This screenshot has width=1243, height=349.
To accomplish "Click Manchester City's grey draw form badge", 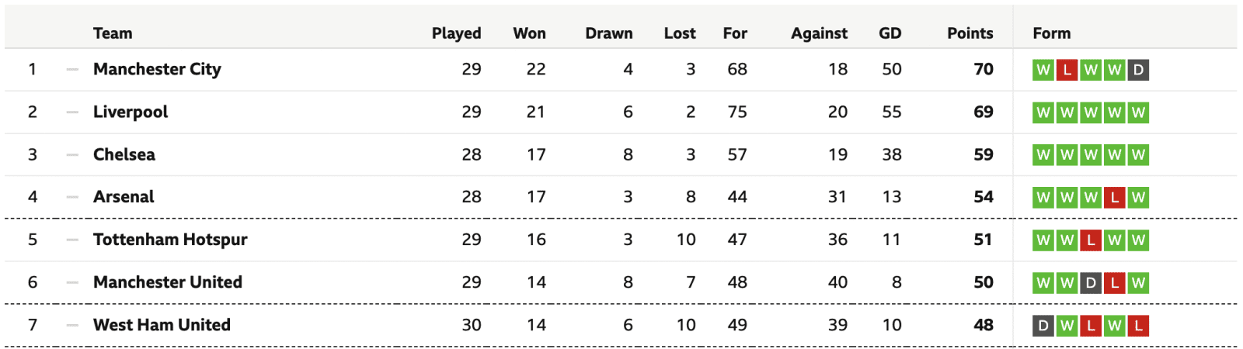I will [1138, 70].
